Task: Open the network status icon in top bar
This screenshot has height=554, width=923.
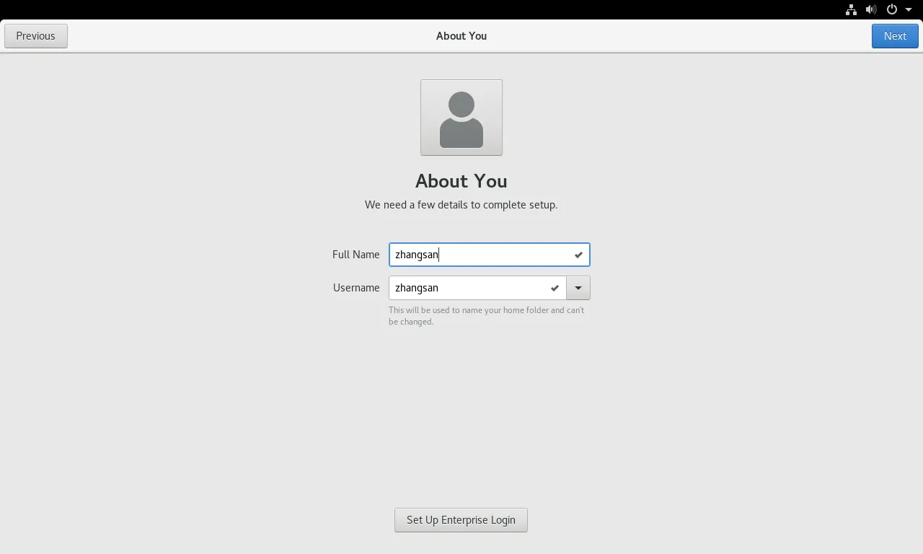Action: (x=851, y=9)
